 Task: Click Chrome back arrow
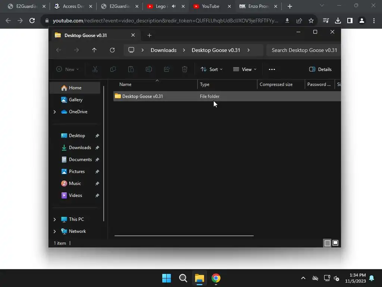point(8,21)
